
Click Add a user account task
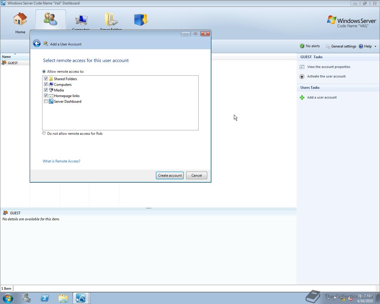[322, 97]
